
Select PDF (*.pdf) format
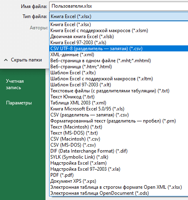[x=119, y=175]
